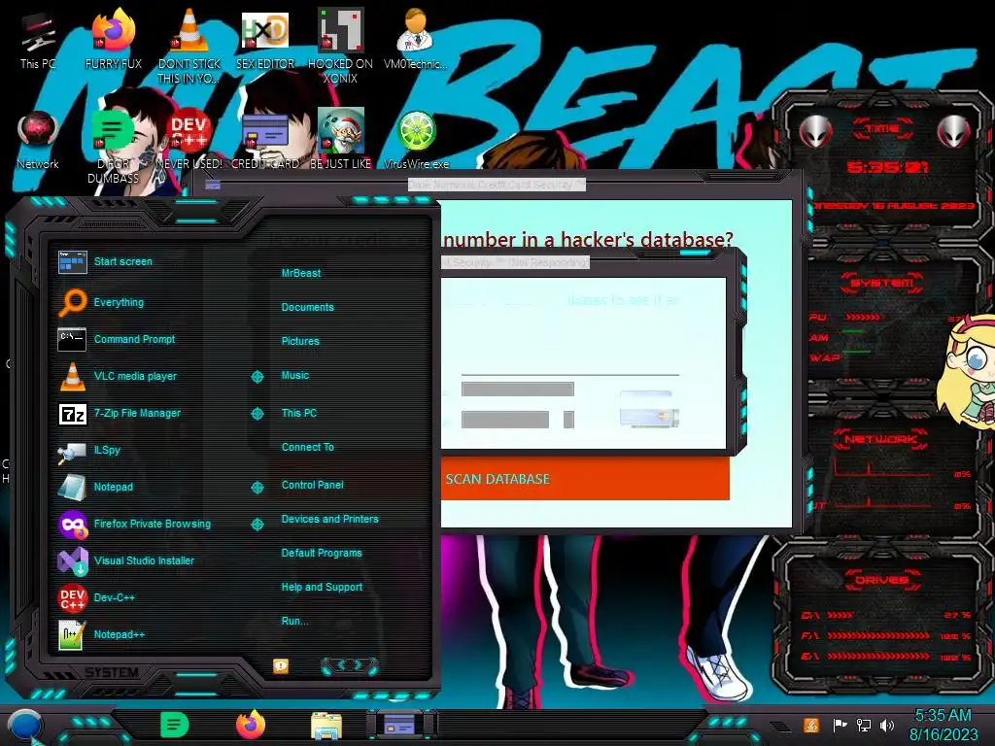Click the network tray icon

click(863, 725)
